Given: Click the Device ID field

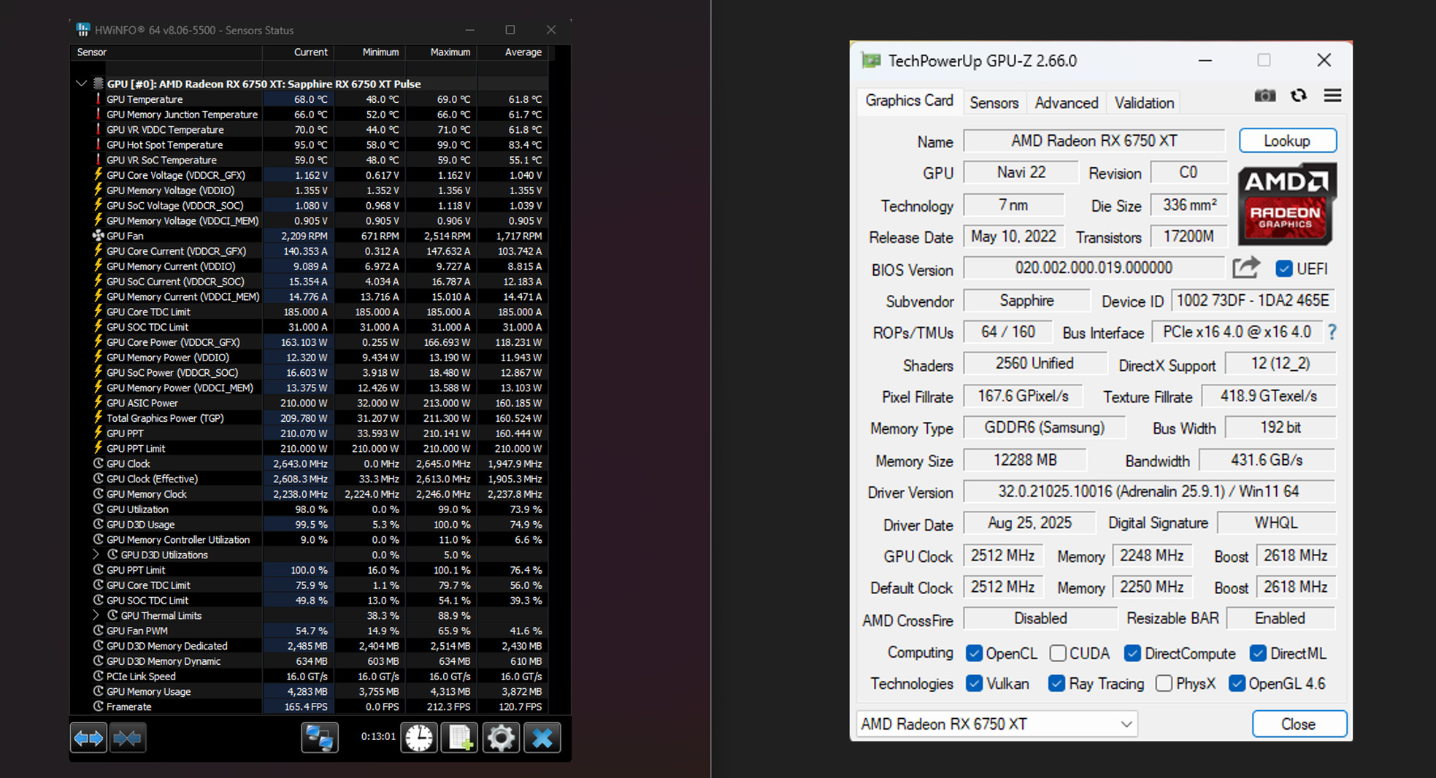Looking at the screenshot, I should [1253, 301].
